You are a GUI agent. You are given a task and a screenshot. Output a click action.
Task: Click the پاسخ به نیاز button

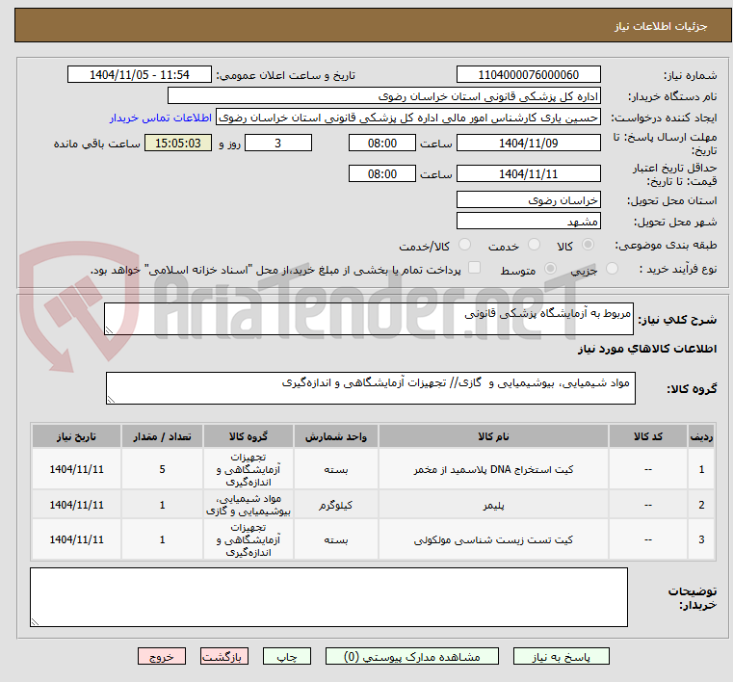561,656
